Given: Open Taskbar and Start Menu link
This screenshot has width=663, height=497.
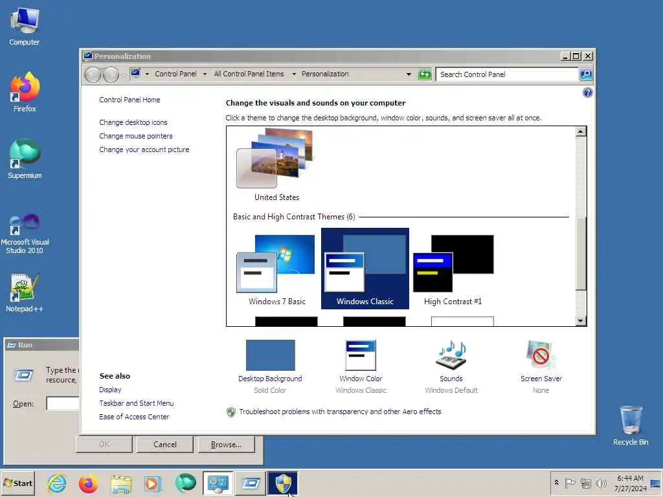Looking at the screenshot, I should click(x=136, y=403).
